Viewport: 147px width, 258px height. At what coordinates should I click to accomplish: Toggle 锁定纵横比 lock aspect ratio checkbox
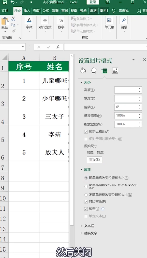tap(86, 132)
